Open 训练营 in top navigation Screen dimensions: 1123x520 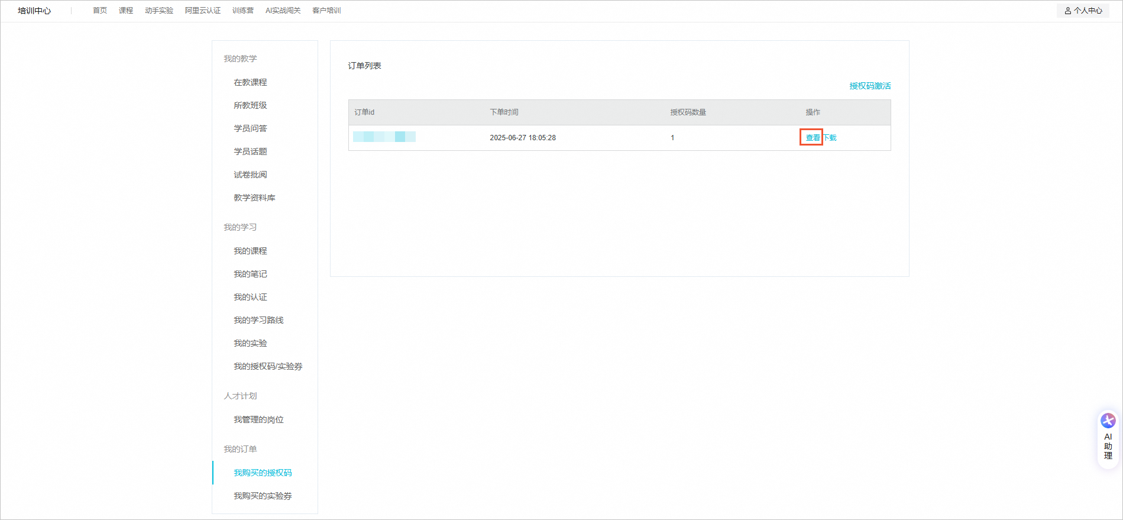click(243, 11)
